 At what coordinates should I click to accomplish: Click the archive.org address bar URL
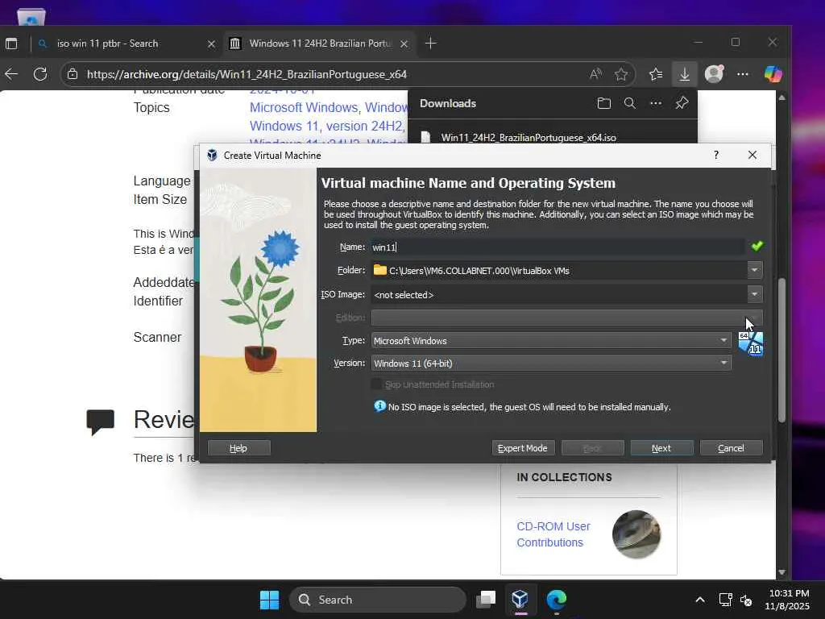coord(247,74)
